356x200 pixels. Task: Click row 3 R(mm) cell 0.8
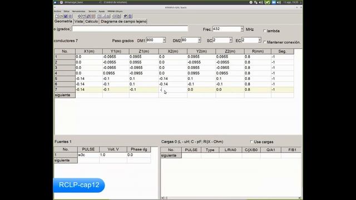pos(258,68)
